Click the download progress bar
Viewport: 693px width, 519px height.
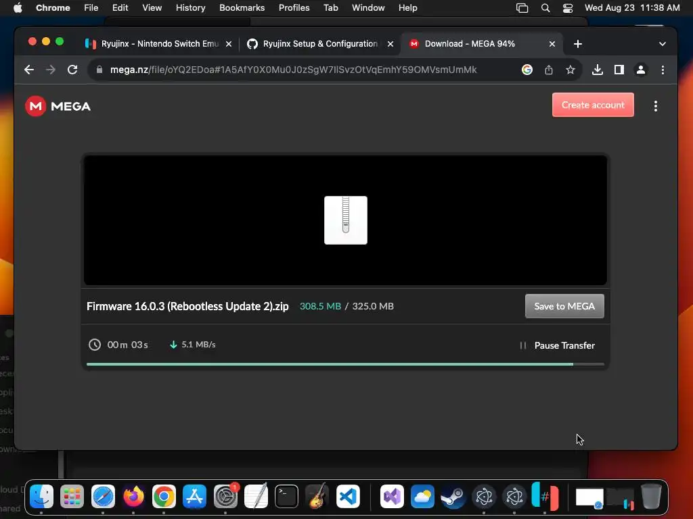[x=345, y=364]
